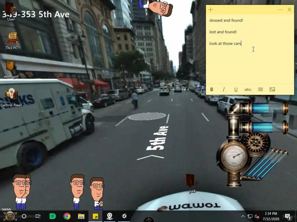The width and height of the screenshot is (297, 222).
Task: Toggle bold formatting in sticky note
Action: tap(212, 90)
